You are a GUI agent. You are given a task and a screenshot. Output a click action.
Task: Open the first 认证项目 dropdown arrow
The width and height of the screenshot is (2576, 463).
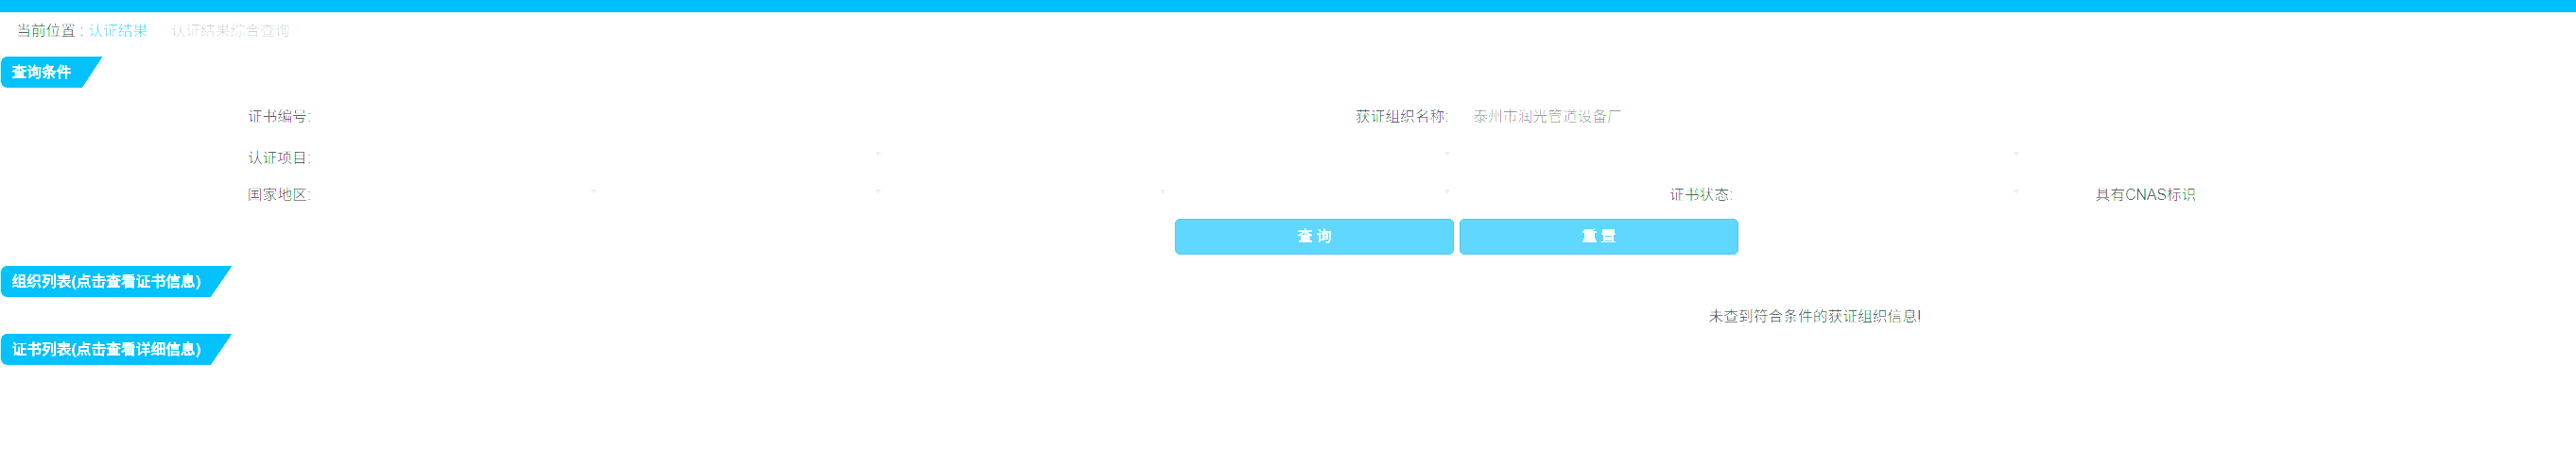(x=878, y=154)
